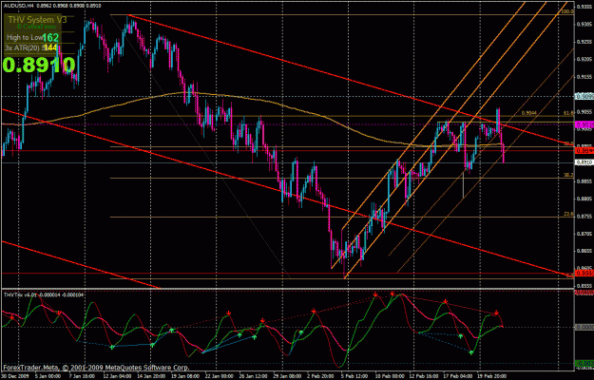Image resolution: width=594 pixels, height=380 pixels.
Task: Select the 61.8 Fibonacci level label
Action: pyautogui.click(x=568, y=113)
